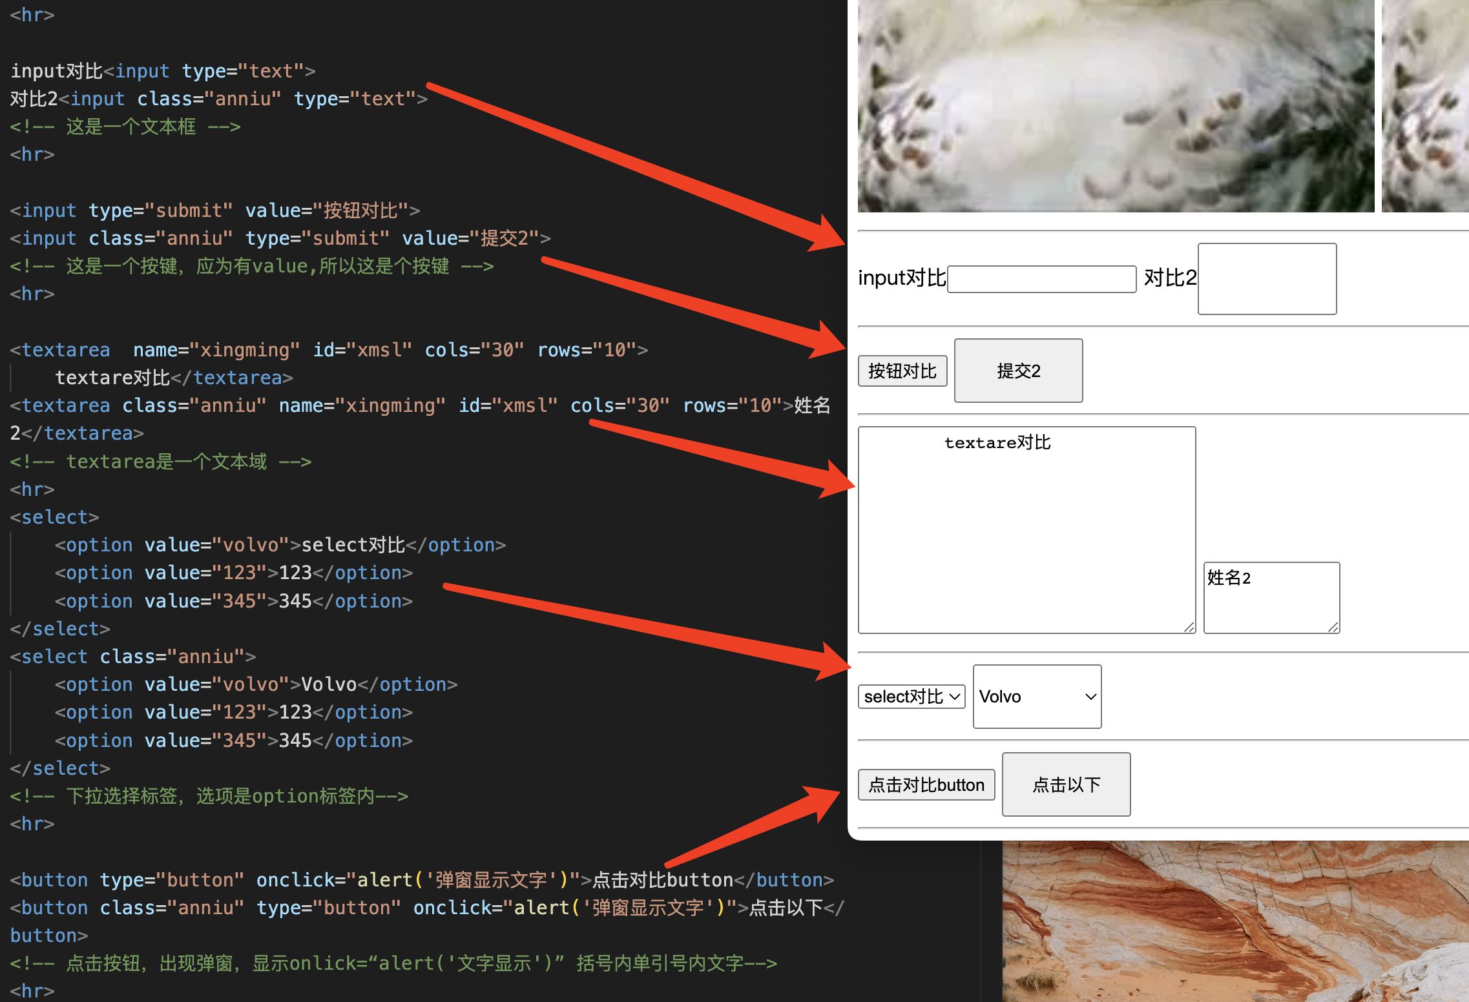Screen dimensions: 1469x1002
Task: Click the code line with value="提交2"
Action: [x=280, y=238]
